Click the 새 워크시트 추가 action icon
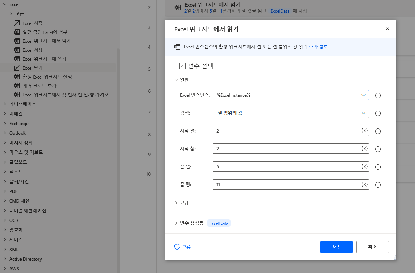The width and height of the screenshot is (415, 273). [17, 86]
